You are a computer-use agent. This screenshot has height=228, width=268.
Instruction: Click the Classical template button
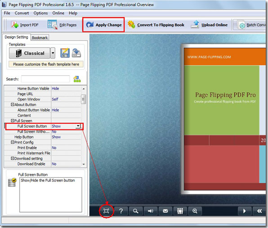(x=29, y=53)
